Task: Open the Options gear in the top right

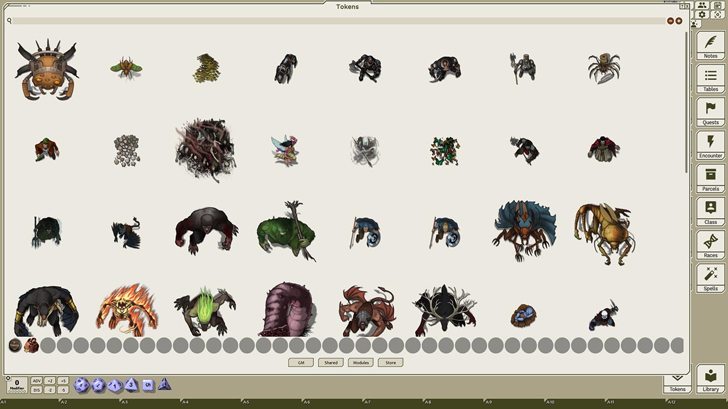Action: 702,15
